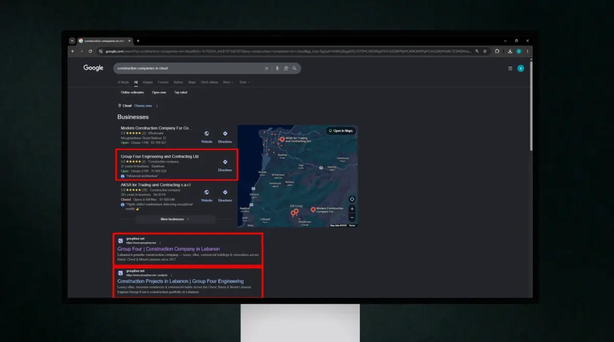This screenshot has height=342, width=614.
Task: Open the browser downloads icon
Action: click(x=510, y=51)
